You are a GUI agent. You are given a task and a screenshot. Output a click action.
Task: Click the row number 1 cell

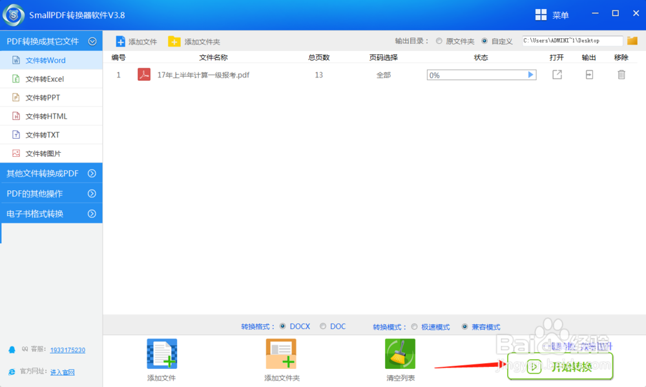119,75
